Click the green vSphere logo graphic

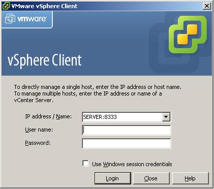(x=188, y=35)
